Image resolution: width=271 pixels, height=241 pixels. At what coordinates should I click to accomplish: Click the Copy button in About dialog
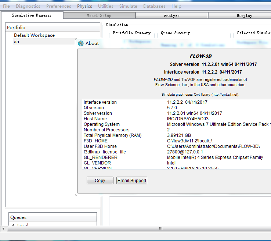pos(100,181)
